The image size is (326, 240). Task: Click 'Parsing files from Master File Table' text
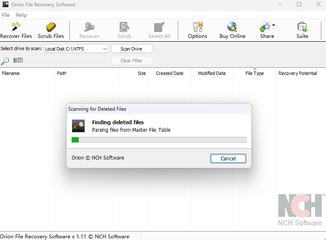pos(131,130)
